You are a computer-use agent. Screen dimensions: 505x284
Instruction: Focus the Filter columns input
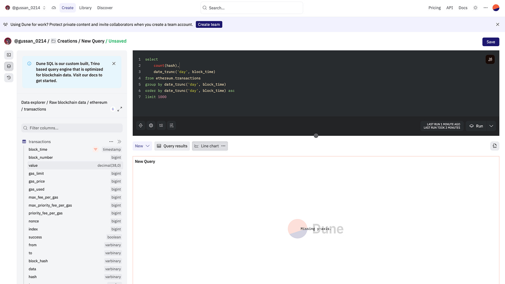coord(72,128)
